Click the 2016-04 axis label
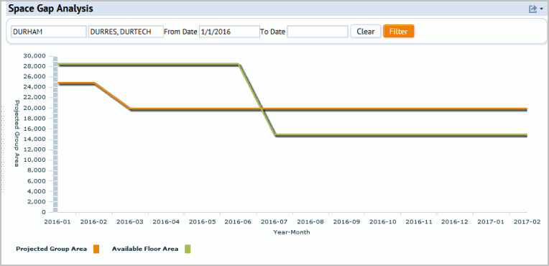The image size is (549, 266). coord(166,222)
